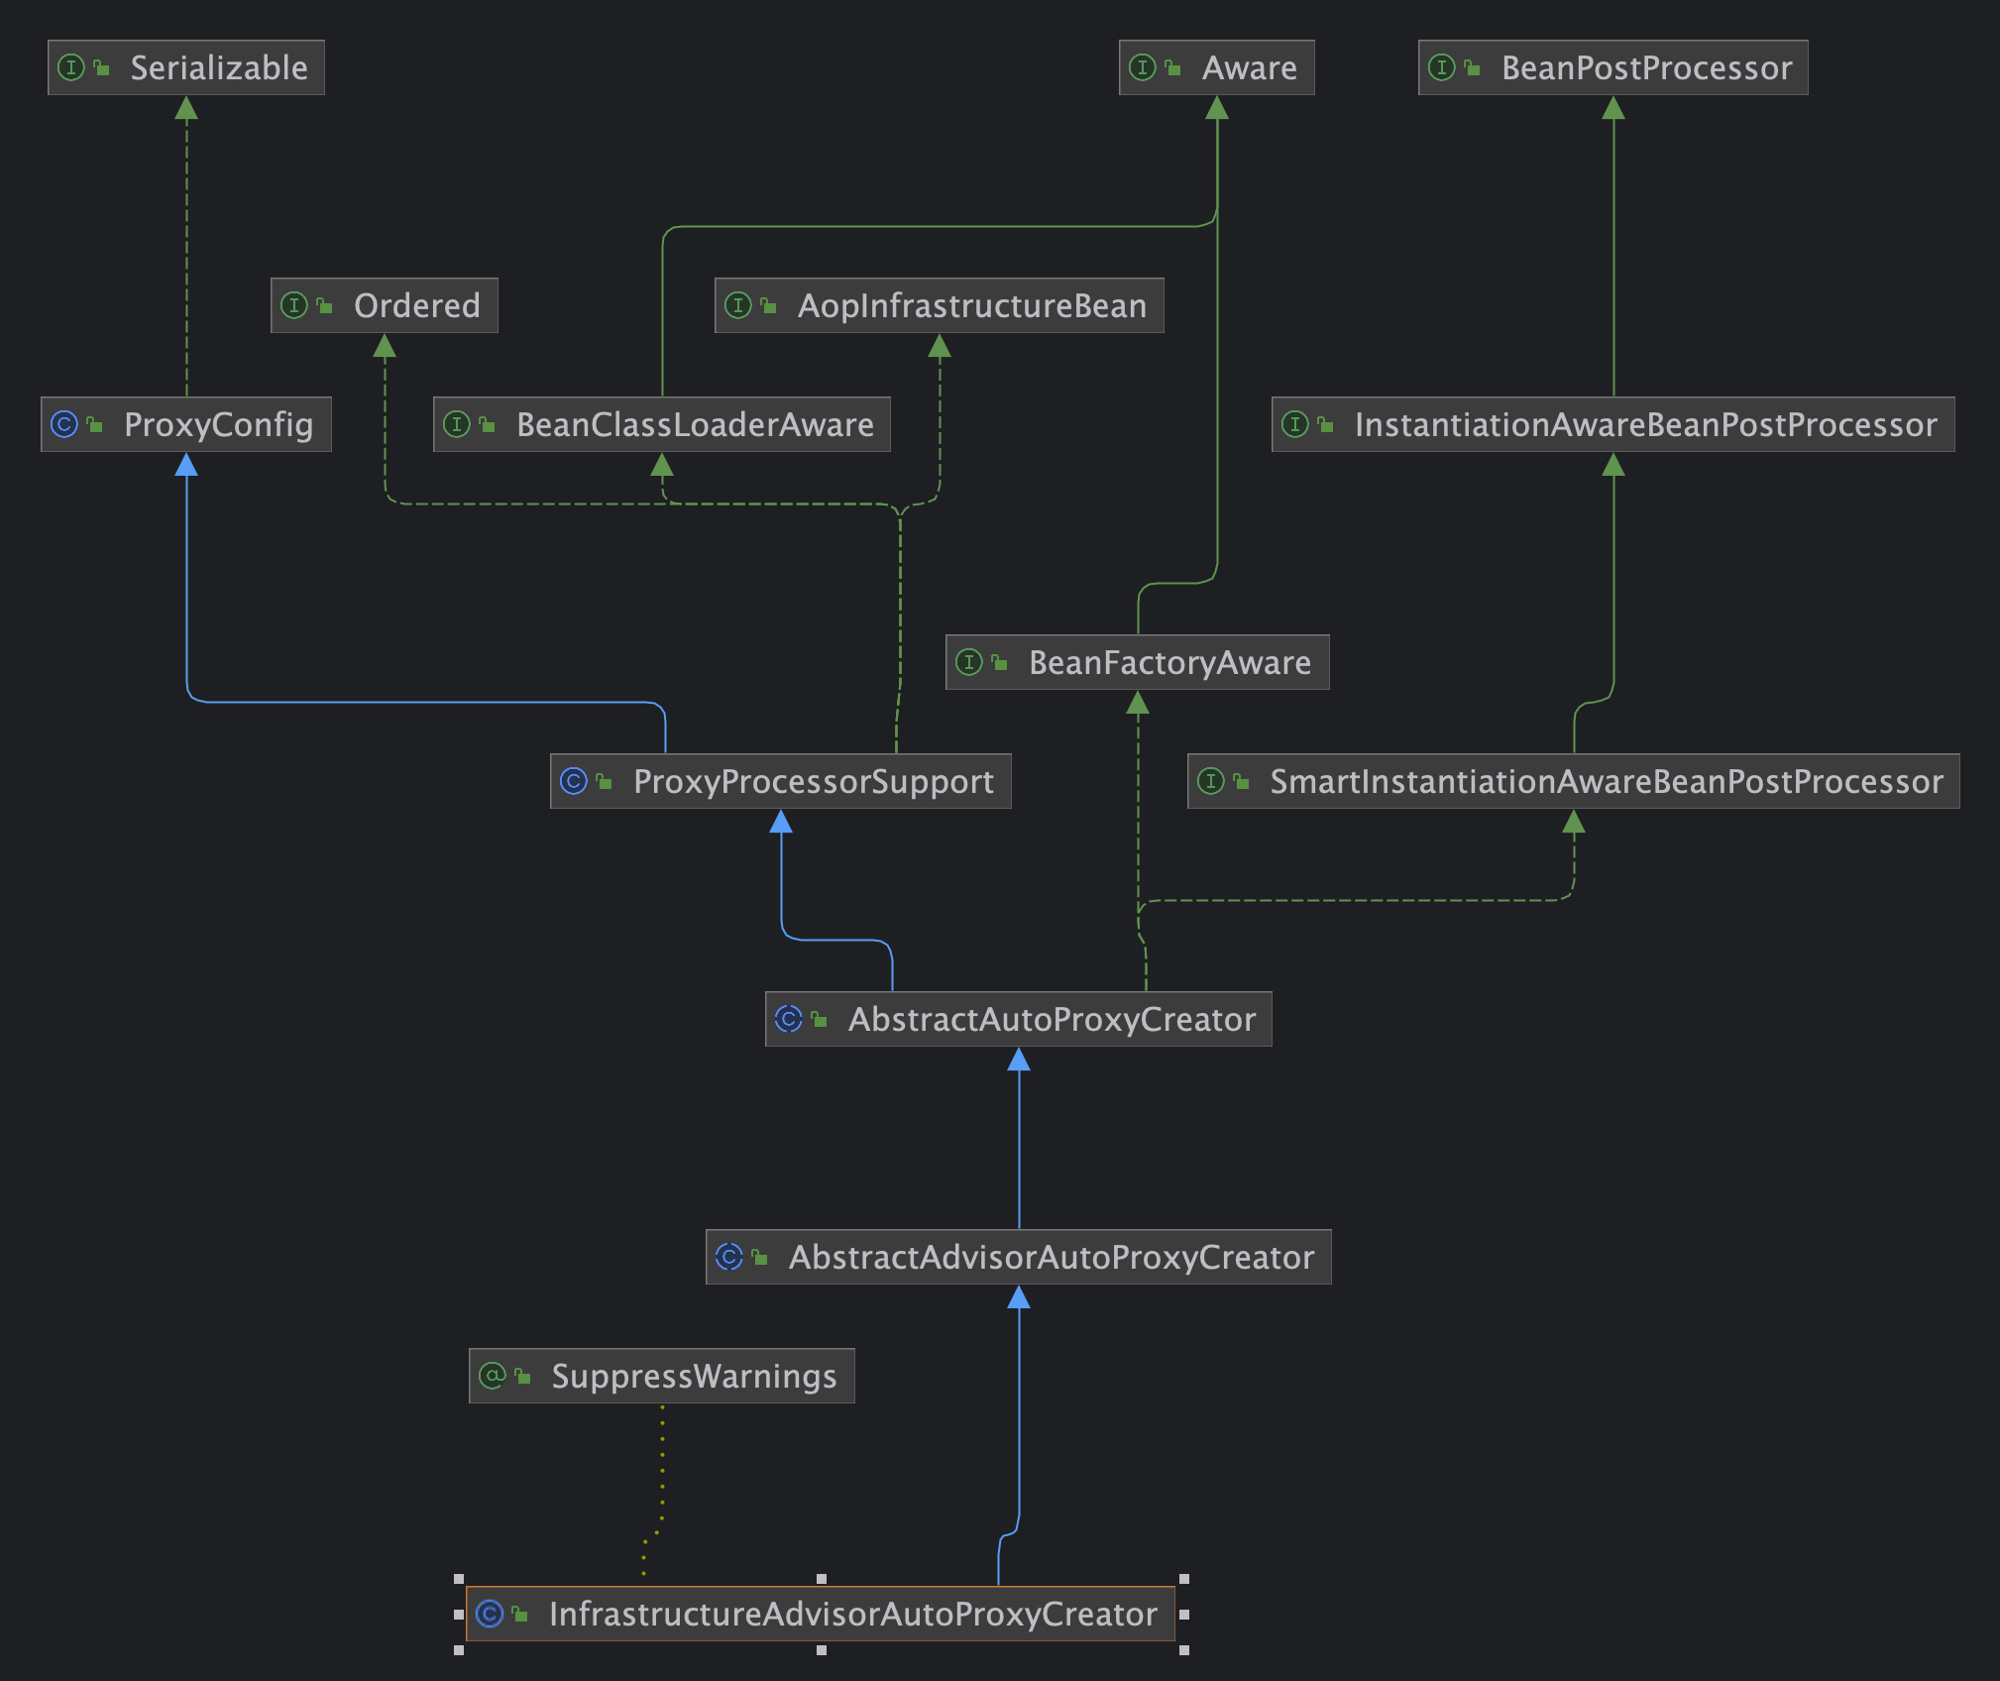Select the Ordered label text
Screen dimensions: 2000x1681
pyautogui.click(x=417, y=305)
